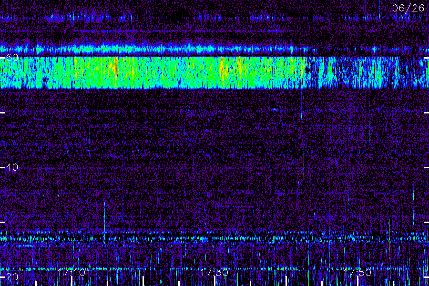Click the 06/26 date label
Image resolution: width=429 pixels, height=286 pixels.
[x=408, y=8]
